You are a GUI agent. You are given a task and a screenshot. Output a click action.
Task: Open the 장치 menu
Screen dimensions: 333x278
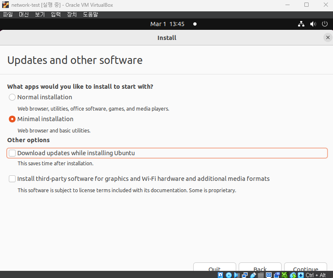click(72, 14)
